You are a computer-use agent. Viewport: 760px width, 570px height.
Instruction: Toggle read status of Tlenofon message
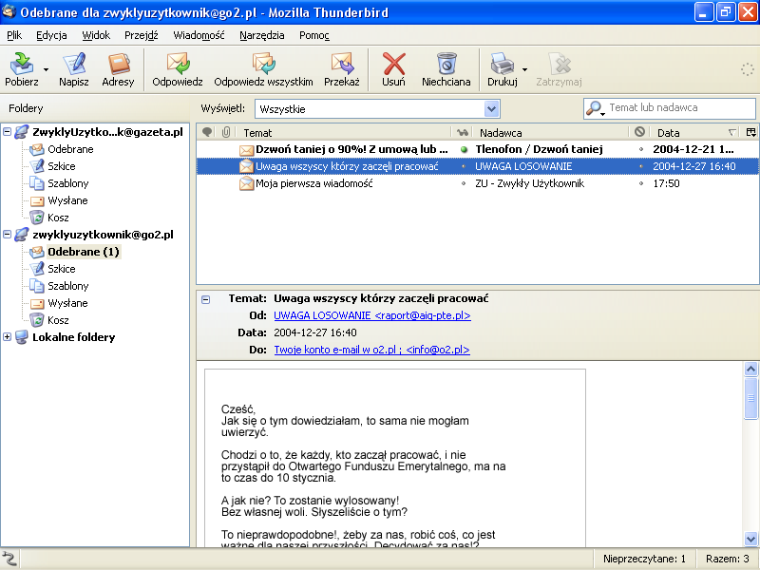coord(464,150)
